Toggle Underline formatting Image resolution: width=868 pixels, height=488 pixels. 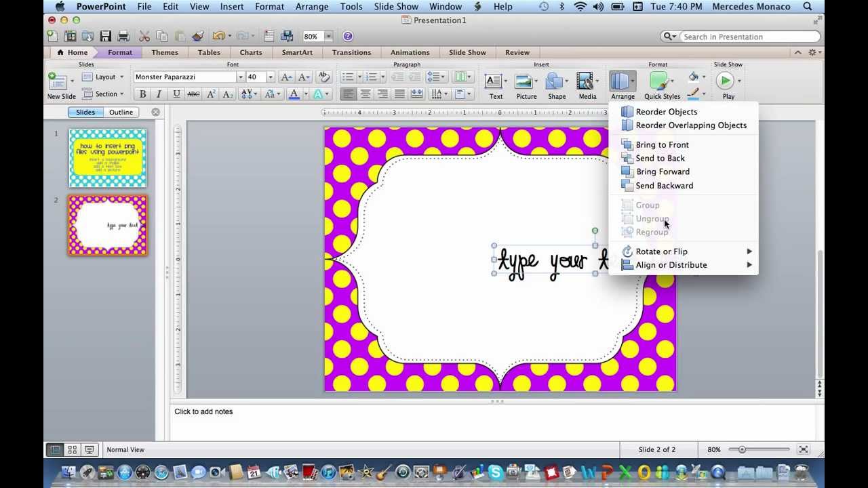point(176,94)
